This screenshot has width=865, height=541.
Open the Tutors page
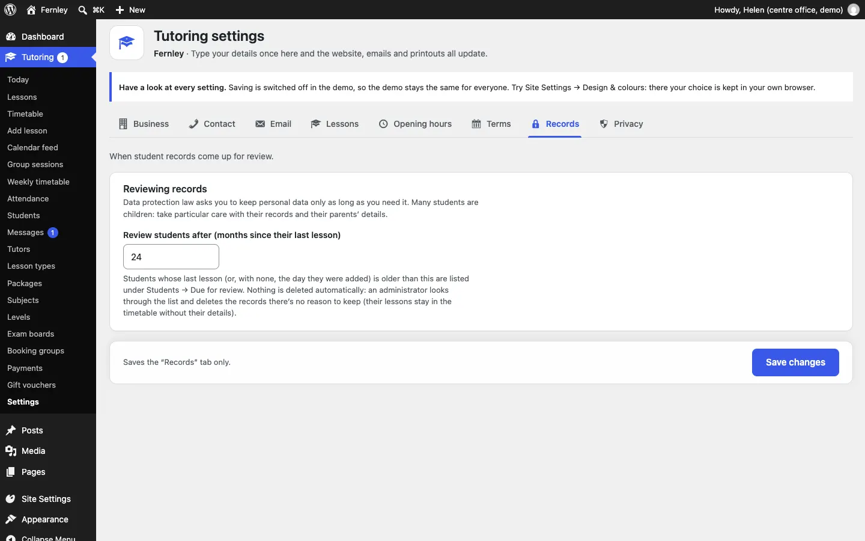pos(19,249)
